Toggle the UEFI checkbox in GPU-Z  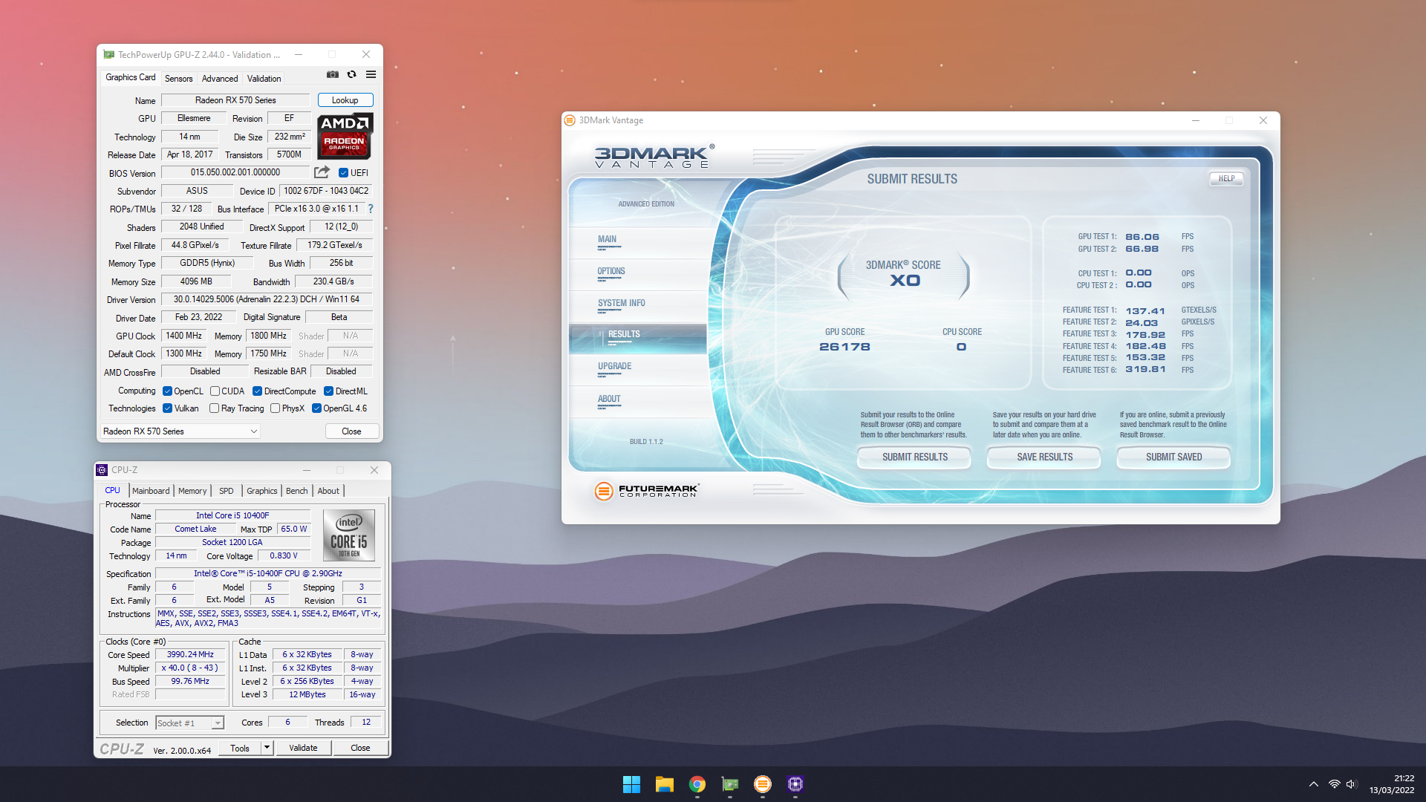click(x=343, y=173)
